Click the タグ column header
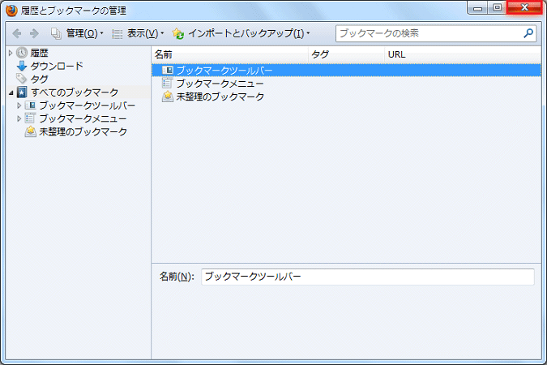The height and width of the screenshot is (365, 547). point(345,54)
